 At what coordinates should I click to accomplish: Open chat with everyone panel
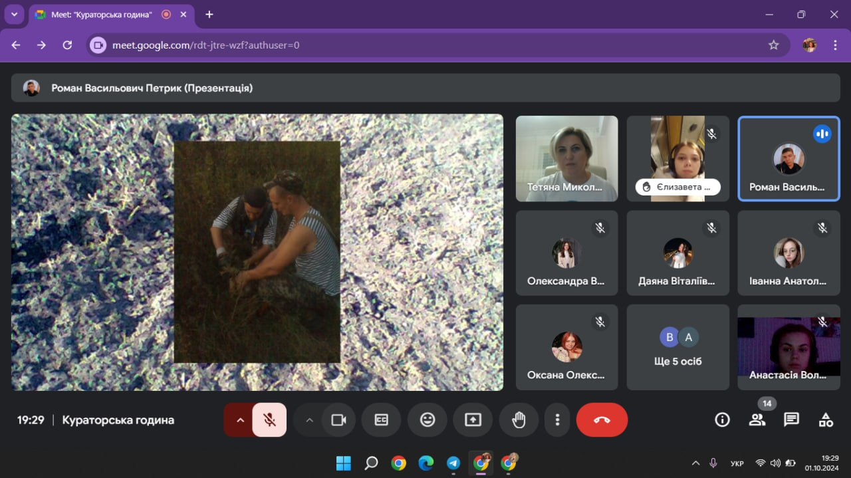pyautogui.click(x=791, y=420)
